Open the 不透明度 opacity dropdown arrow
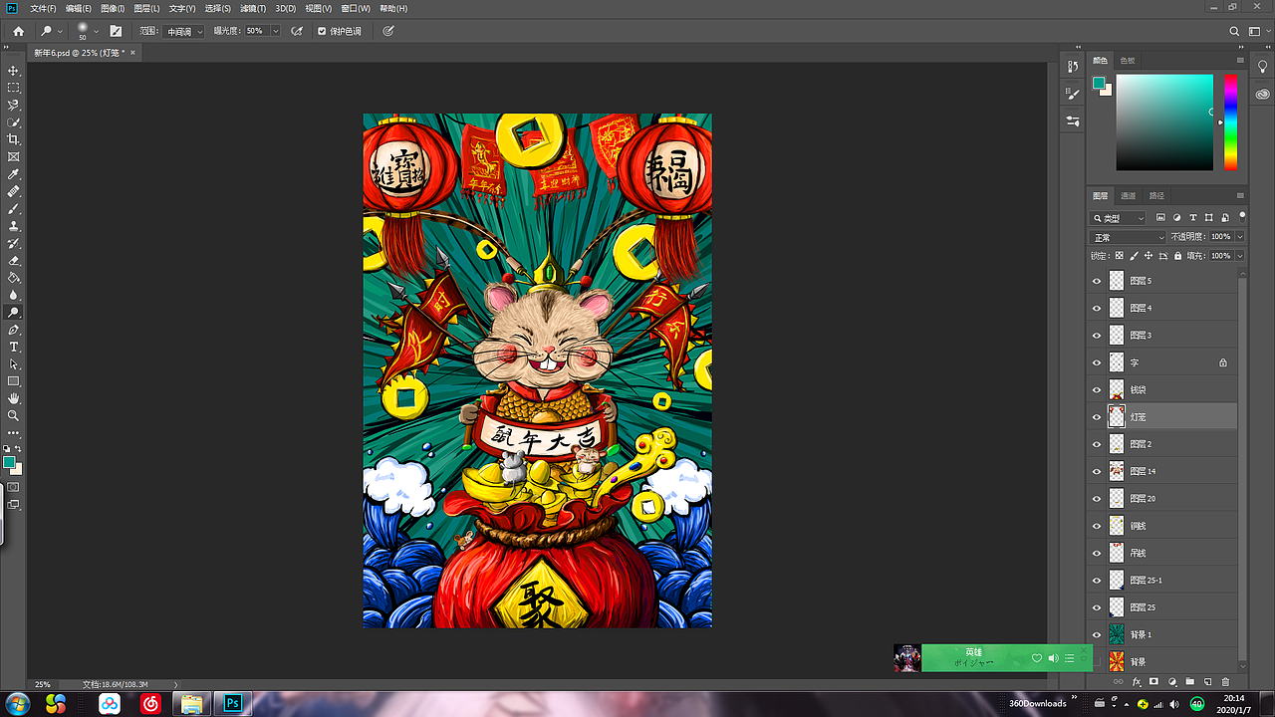 click(x=1239, y=237)
